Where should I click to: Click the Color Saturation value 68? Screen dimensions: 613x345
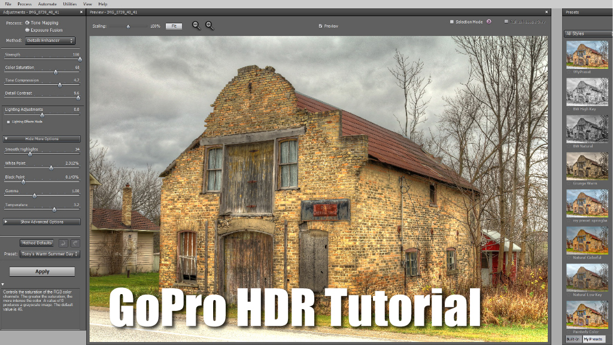[77, 68]
